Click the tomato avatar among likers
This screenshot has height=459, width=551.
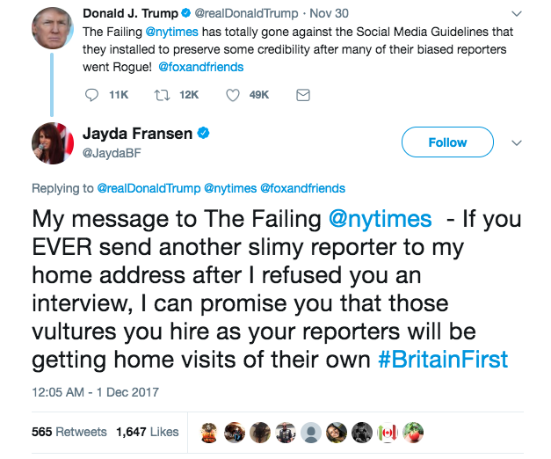(x=413, y=433)
